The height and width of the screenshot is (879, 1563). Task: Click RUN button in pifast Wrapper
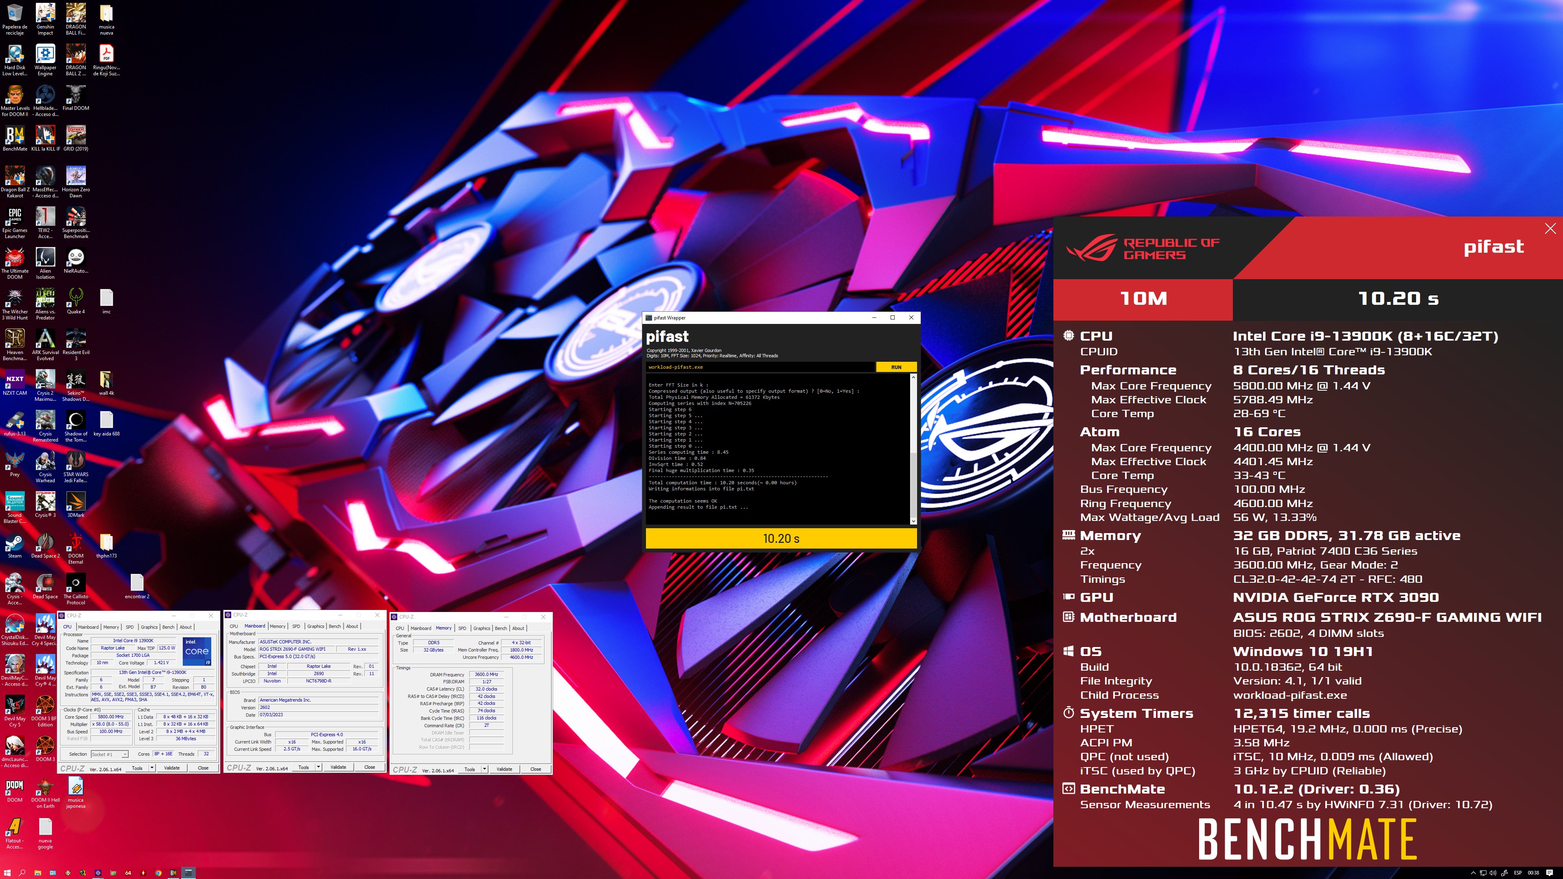point(895,367)
